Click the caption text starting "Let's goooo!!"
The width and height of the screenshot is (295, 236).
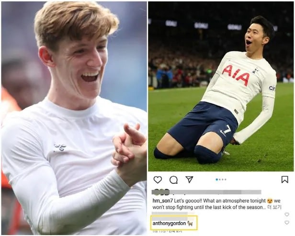217,204
